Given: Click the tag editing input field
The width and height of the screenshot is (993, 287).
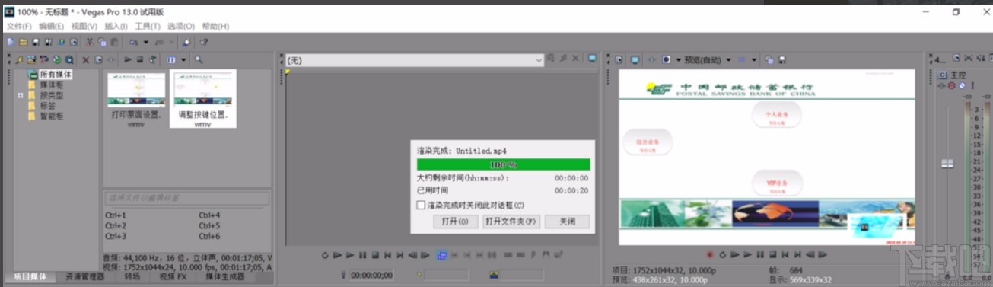Looking at the screenshot, I should click(187, 198).
